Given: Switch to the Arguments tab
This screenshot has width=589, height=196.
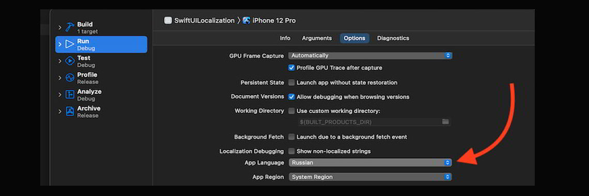Looking at the screenshot, I should (317, 38).
